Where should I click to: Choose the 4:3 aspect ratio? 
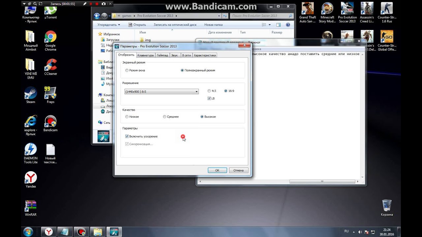[x=209, y=91]
